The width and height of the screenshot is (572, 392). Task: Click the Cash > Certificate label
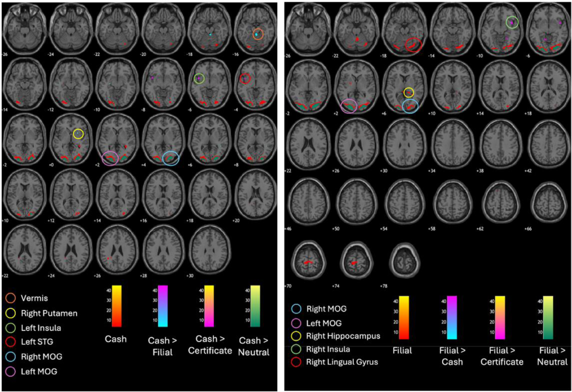coord(210,344)
